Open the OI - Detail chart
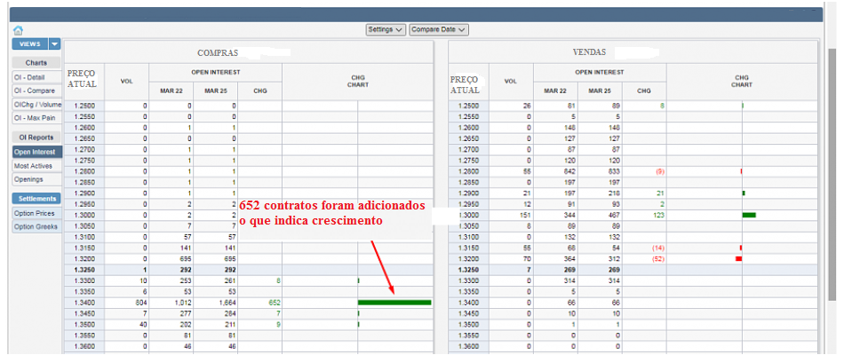This screenshot has width=844, height=363. tap(30, 77)
